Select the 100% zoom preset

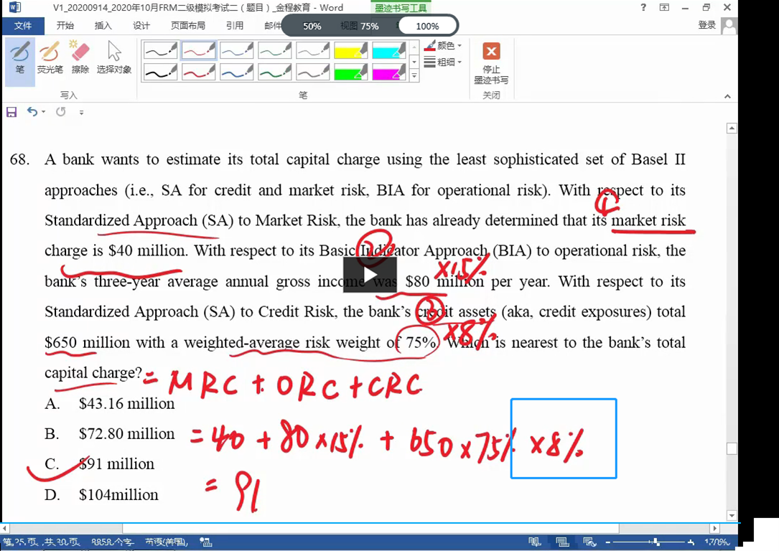(427, 26)
